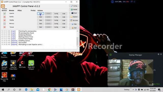
Task: Toggle Apache service install checkbox
Action: click(x=5, y=14)
